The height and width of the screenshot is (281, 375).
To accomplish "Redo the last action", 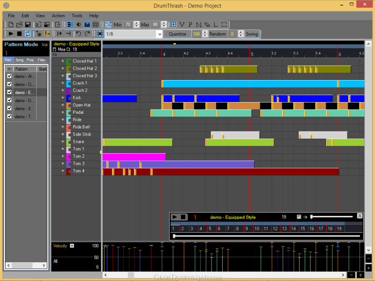I will point(87,34).
